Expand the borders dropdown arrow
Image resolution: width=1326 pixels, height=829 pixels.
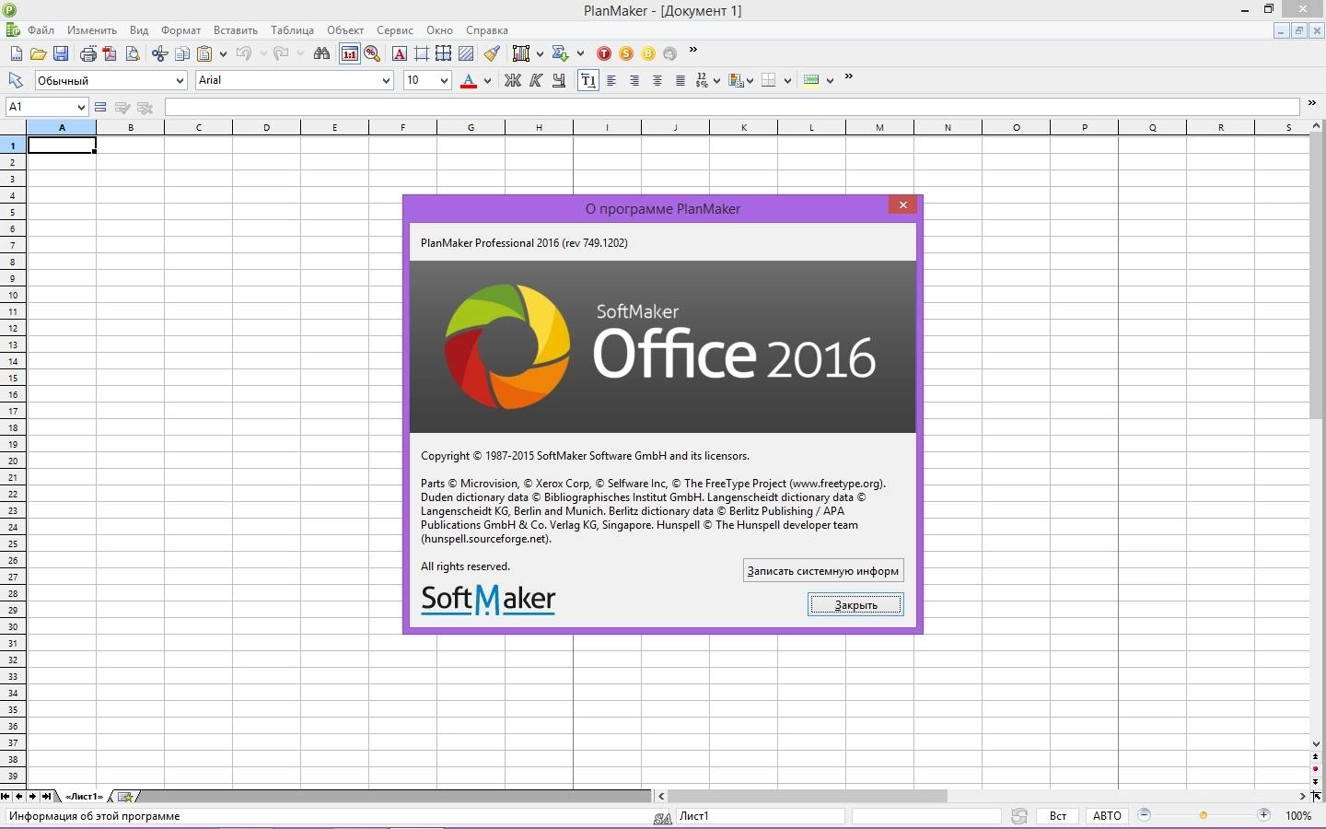[787, 80]
